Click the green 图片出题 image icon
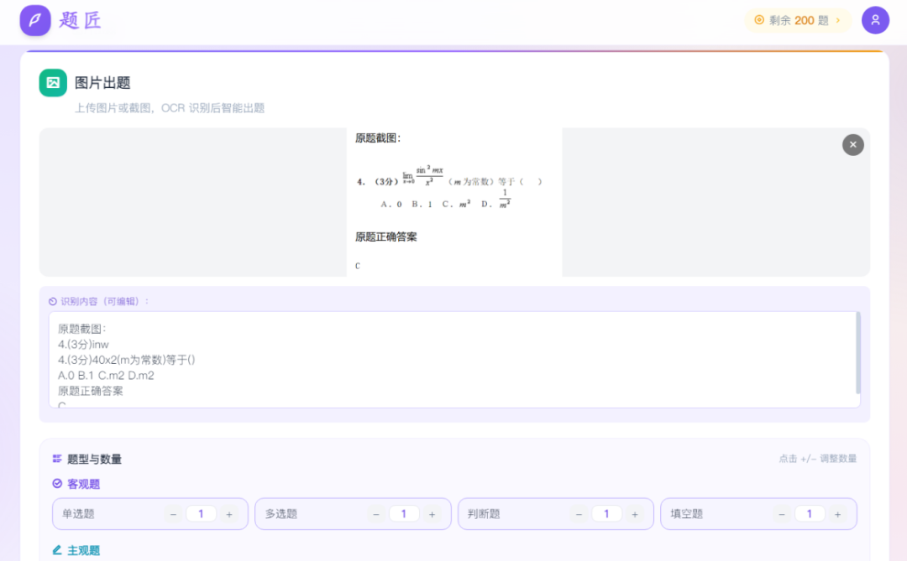 [53, 82]
